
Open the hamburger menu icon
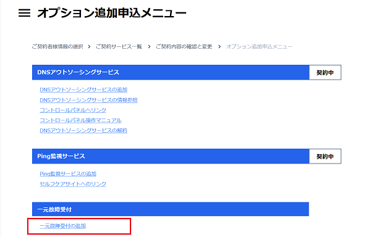[x=24, y=13]
